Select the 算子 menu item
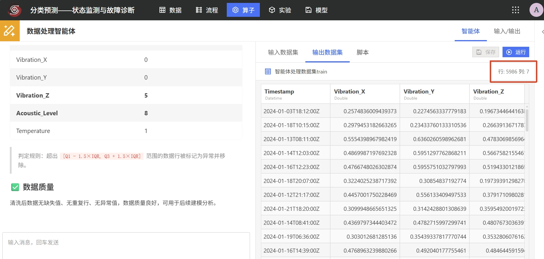544x259 pixels. click(243, 10)
